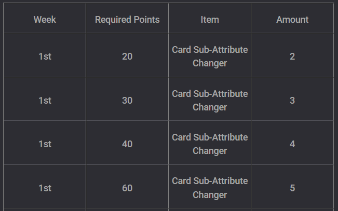This screenshot has width=338, height=211.
Task: Select the Required Points cell showing 20
Action: coord(127,57)
